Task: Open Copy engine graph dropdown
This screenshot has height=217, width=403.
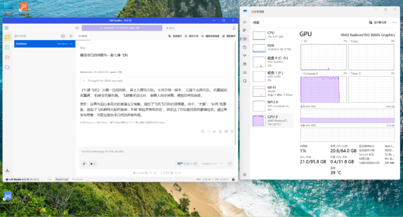Action: [x=353, y=41]
